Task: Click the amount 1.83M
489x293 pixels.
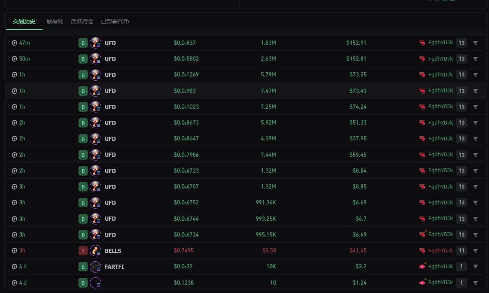Action: pos(268,43)
